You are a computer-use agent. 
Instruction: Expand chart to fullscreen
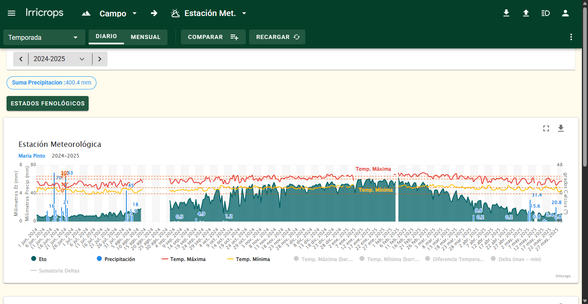[x=546, y=128]
